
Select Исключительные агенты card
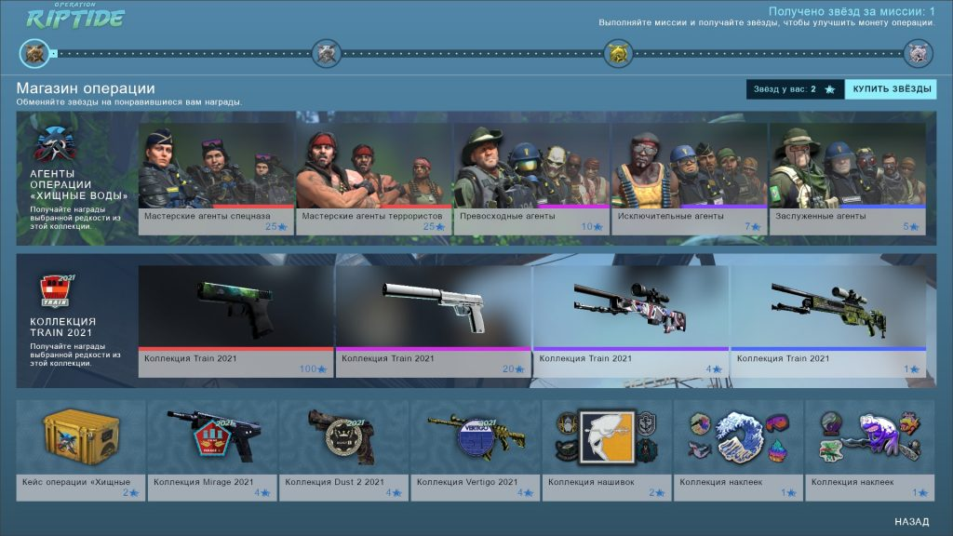pos(690,180)
